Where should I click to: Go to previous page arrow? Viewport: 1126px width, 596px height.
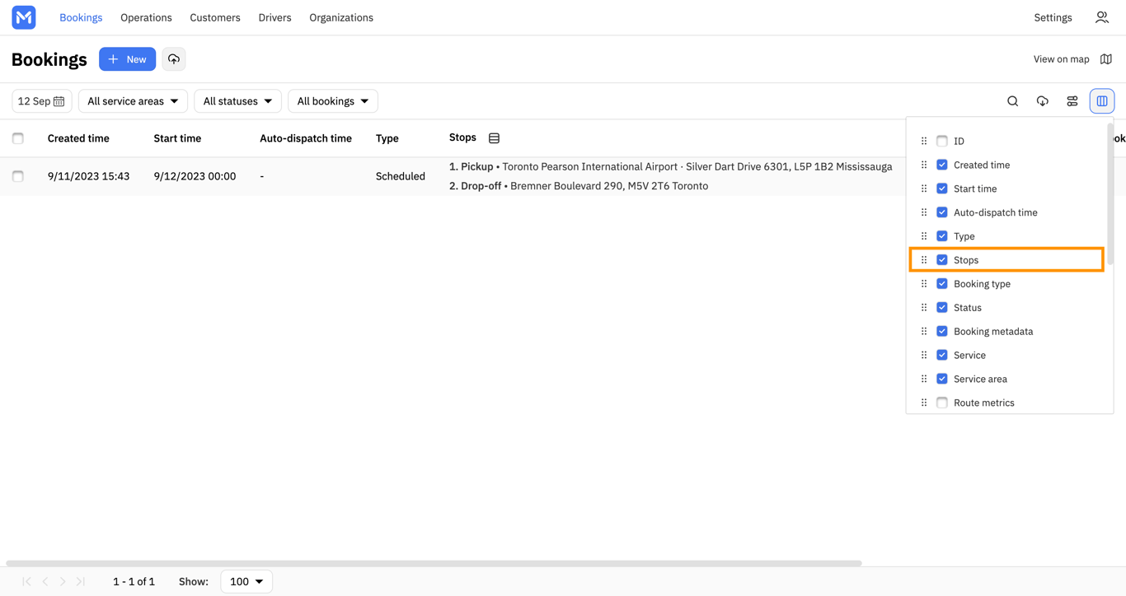[45, 581]
